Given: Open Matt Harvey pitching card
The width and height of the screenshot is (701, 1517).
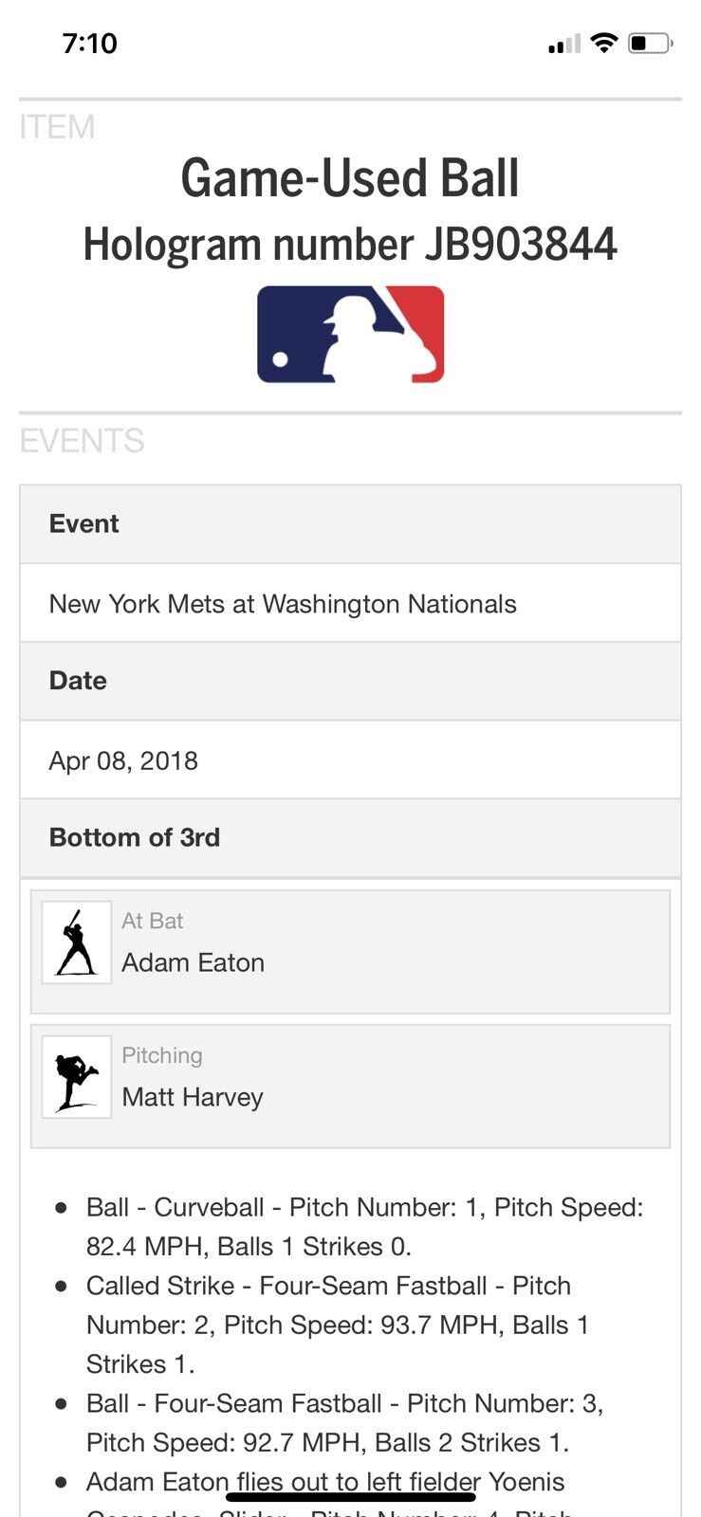Looking at the screenshot, I should coord(350,1086).
